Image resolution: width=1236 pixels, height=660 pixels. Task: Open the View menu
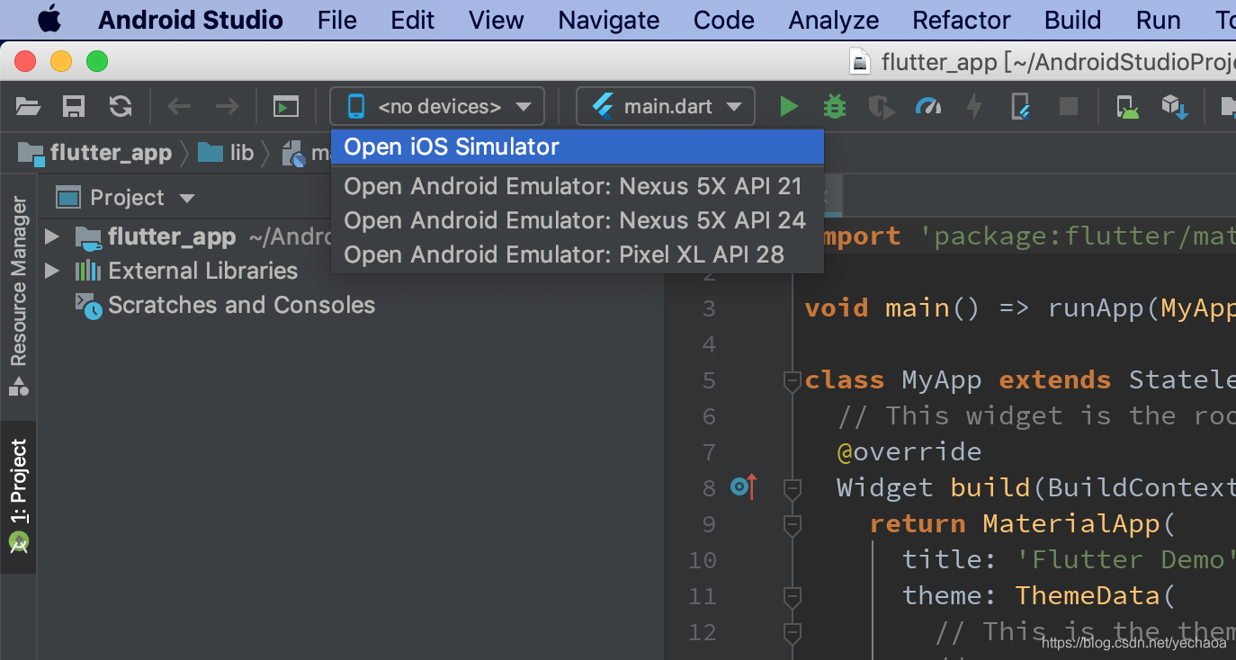[x=497, y=20]
